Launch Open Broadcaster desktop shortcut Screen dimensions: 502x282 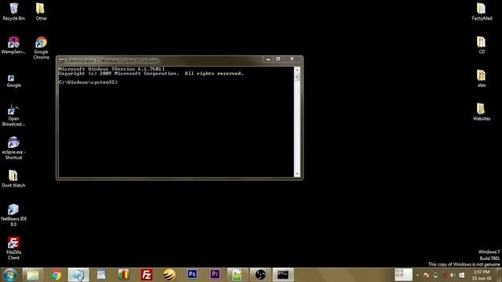coord(13,115)
